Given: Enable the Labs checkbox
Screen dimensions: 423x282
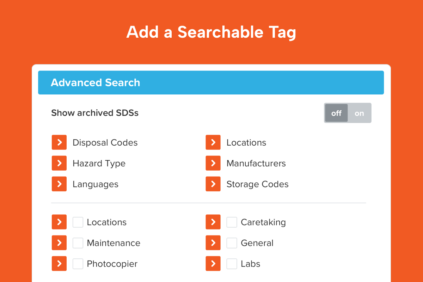Looking at the screenshot, I should coord(232,264).
